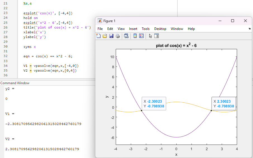Maximize the Figure 1 window

click(233, 21)
